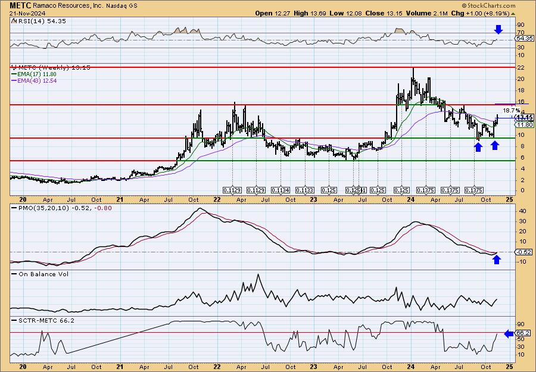Click the METC ticker symbol in the header
This screenshot has height=372, width=536.
click(20, 5)
